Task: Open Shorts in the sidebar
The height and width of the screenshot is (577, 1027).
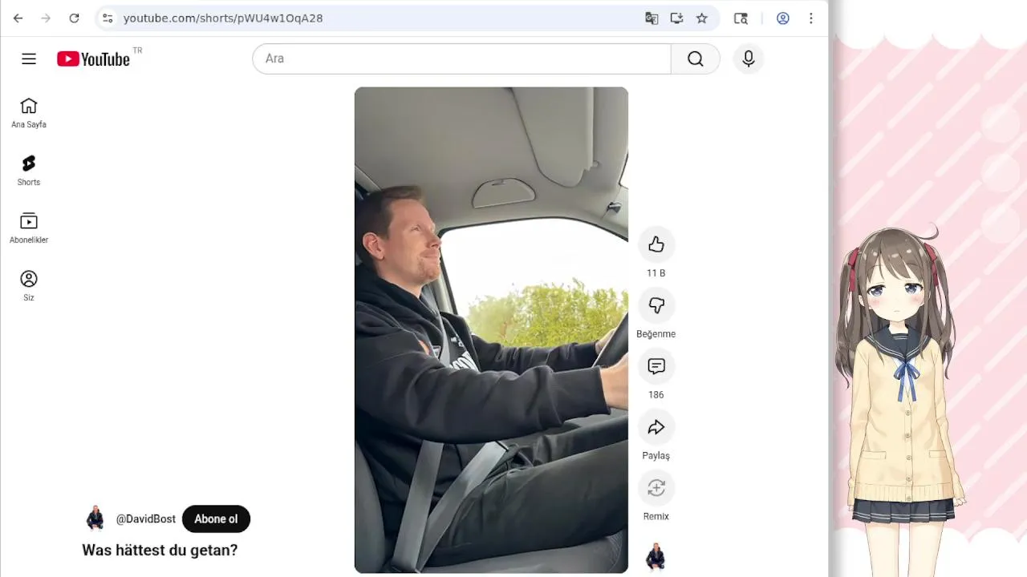Action: [29, 171]
